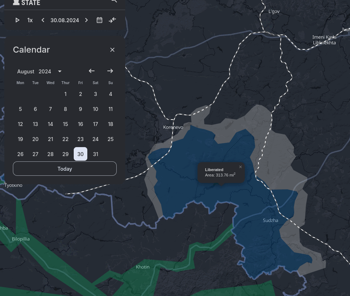The image size is (350, 296).
Task: Change the 1x playback speed
Action: pos(30,20)
